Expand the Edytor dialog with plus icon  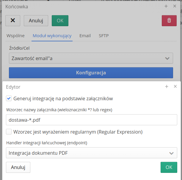(167, 87)
